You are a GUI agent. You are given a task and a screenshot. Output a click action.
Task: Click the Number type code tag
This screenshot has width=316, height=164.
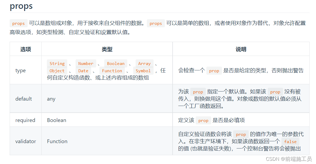86,63
